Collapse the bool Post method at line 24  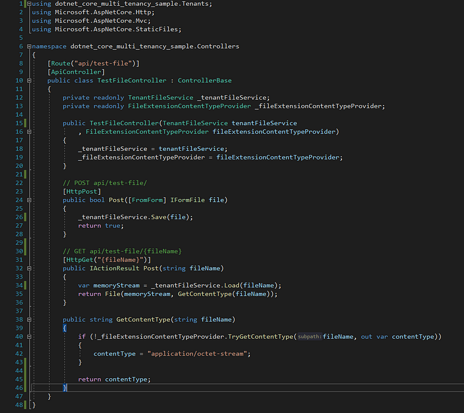point(30,200)
